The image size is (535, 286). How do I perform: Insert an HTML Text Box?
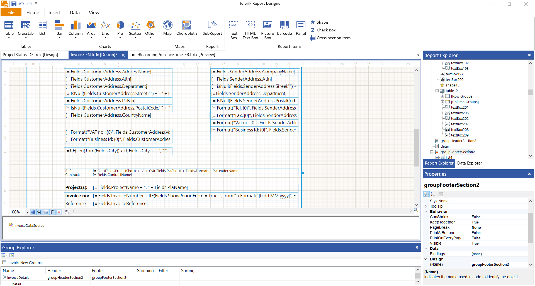click(250, 30)
